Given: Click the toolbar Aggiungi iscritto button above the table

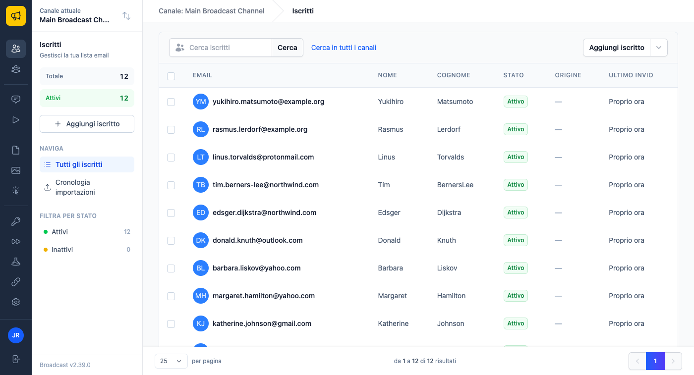Looking at the screenshot, I should 617,48.
